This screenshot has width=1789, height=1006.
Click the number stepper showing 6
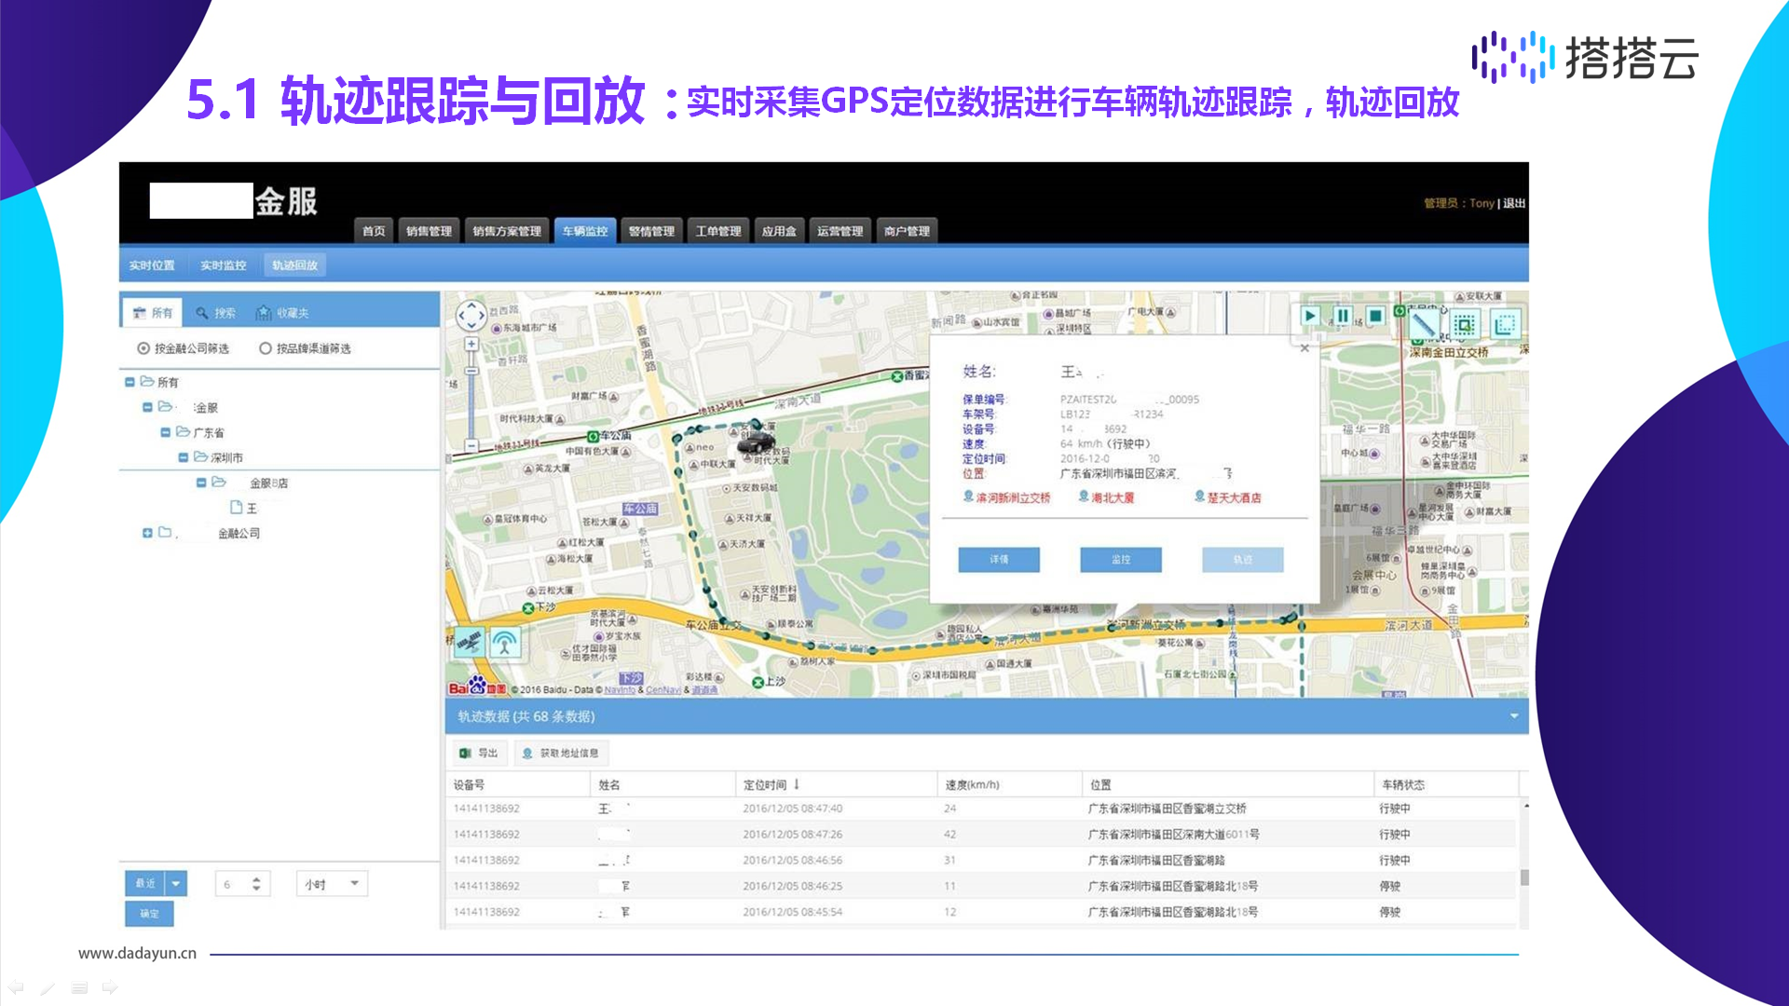[x=243, y=884]
